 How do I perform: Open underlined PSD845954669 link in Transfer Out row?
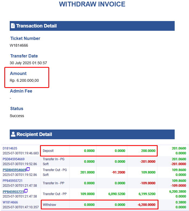(14, 170)
